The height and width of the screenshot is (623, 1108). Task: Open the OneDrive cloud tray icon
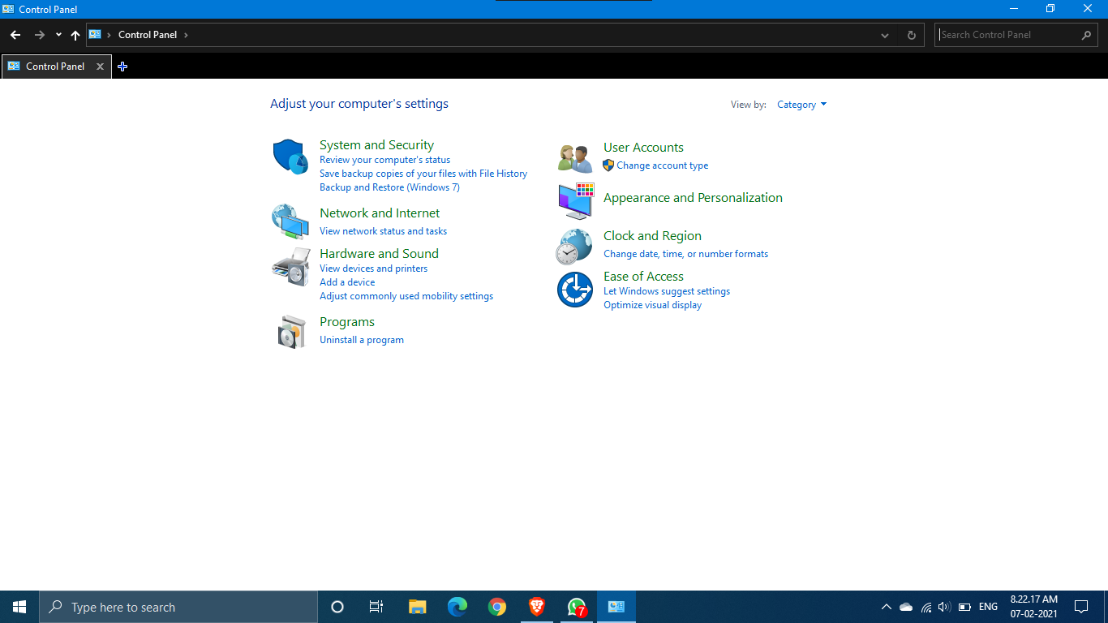(x=906, y=607)
